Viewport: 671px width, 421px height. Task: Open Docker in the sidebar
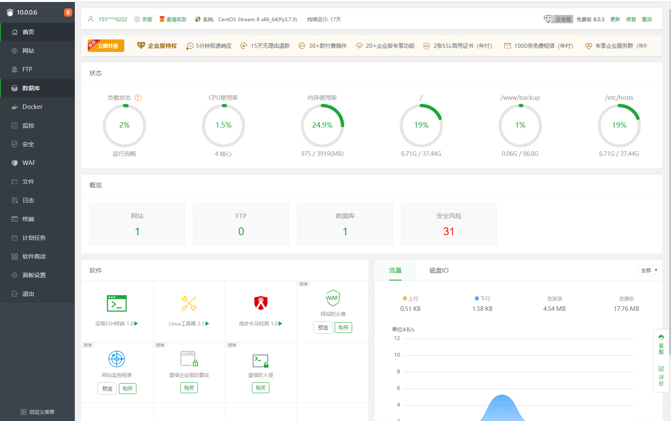point(37,107)
